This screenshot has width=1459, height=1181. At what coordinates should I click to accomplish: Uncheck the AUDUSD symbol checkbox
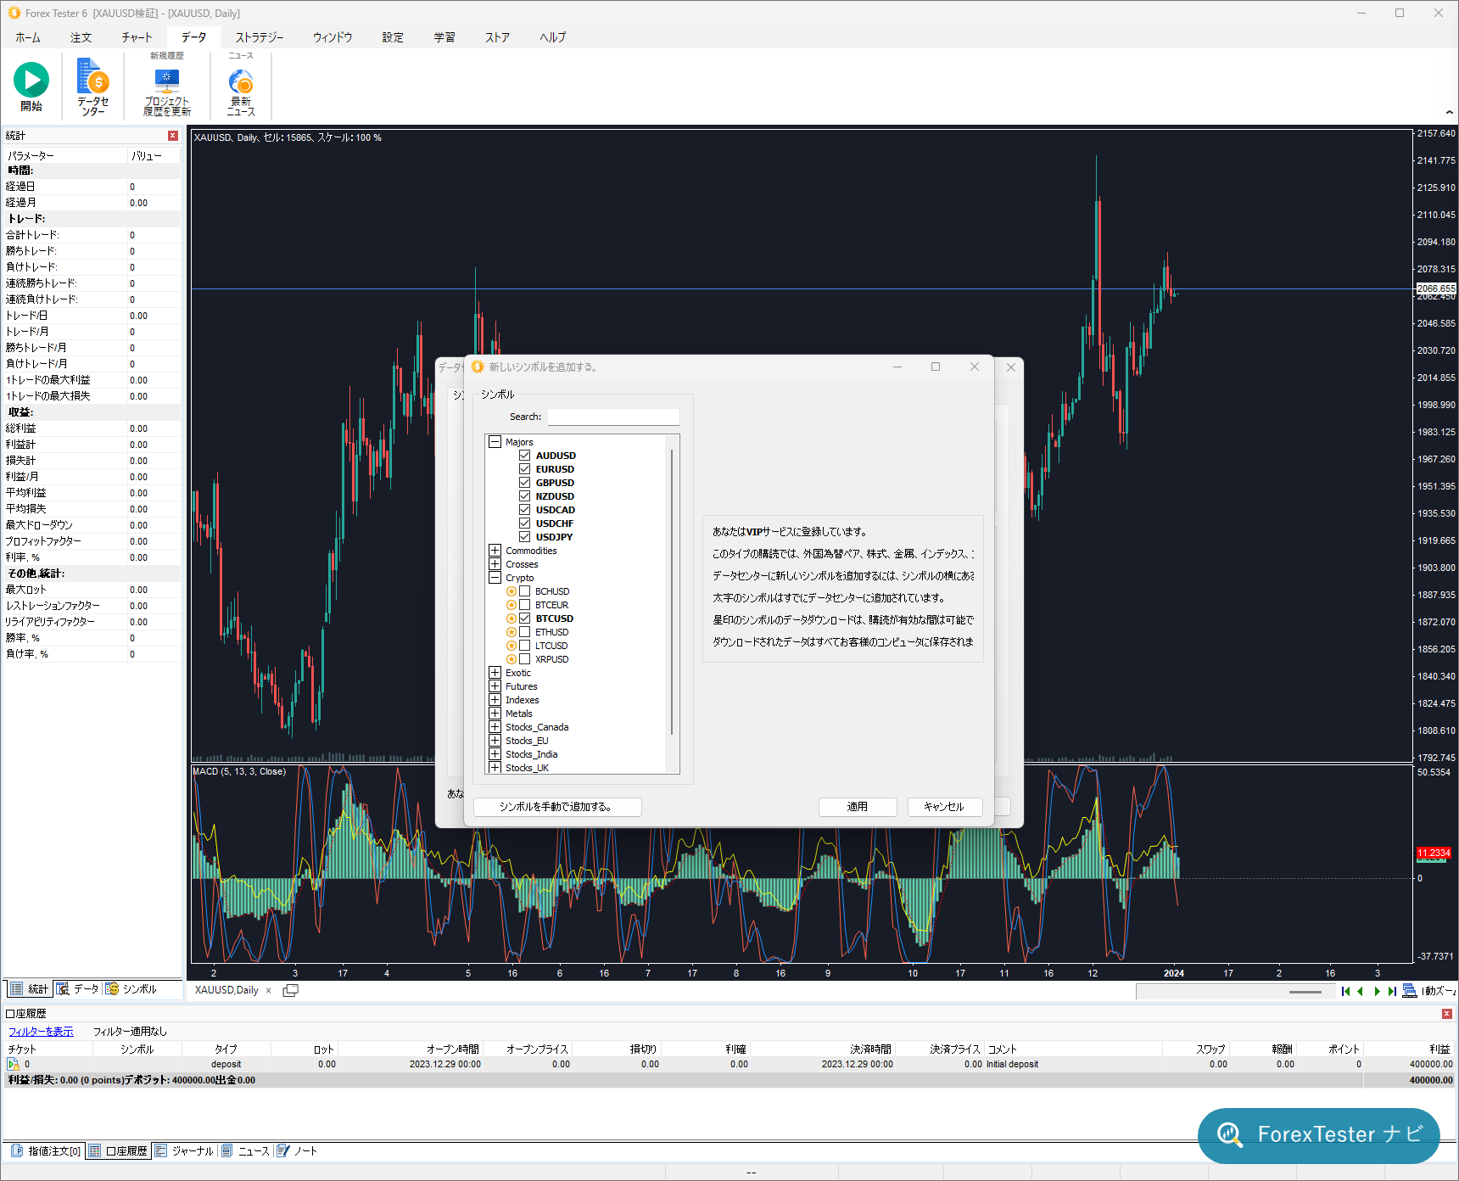(525, 456)
